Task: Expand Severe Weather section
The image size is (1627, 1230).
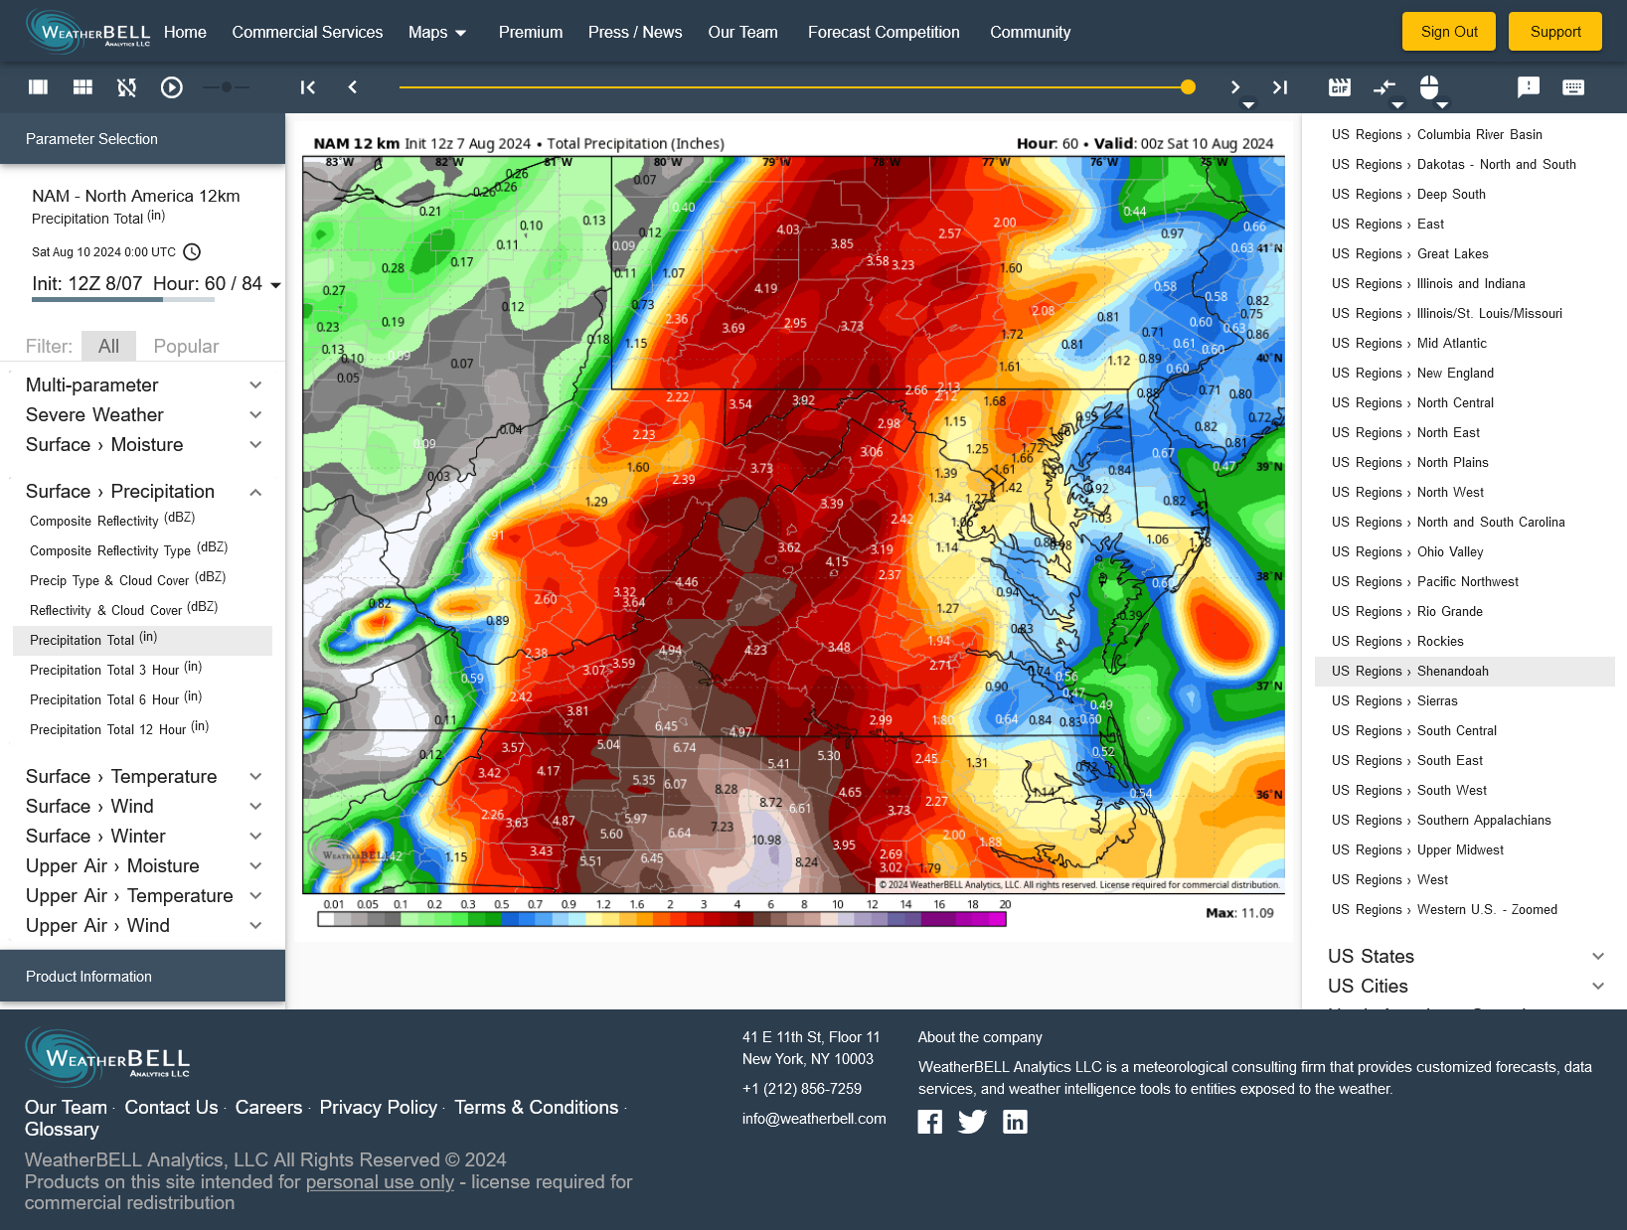Action: pyautogui.click(x=143, y=414)
